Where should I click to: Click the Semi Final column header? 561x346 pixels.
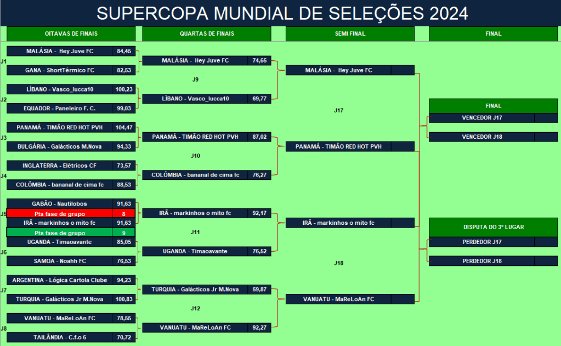[350, 34]
